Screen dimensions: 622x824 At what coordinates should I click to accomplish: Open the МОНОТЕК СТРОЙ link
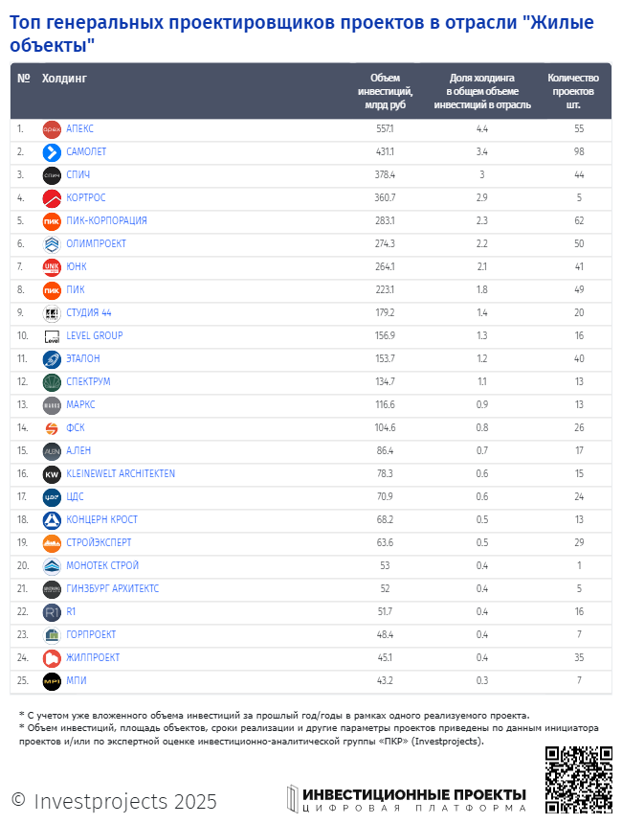click(102, 565)
